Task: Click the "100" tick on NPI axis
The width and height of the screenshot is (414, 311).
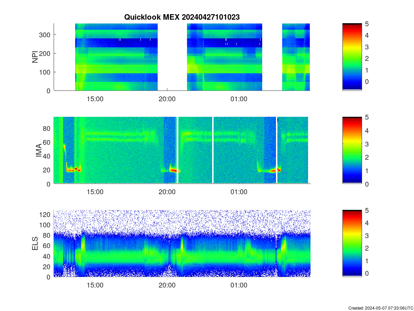Action: point(46,72)
